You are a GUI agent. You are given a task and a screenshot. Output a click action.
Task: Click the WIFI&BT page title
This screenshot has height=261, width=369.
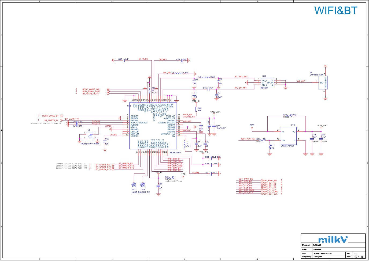(336, 11)
